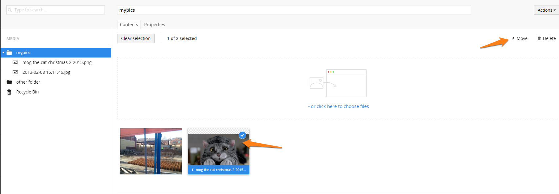Select the Contents tab
This screenshot has height=194, width=559.
(x=129, y=25)
